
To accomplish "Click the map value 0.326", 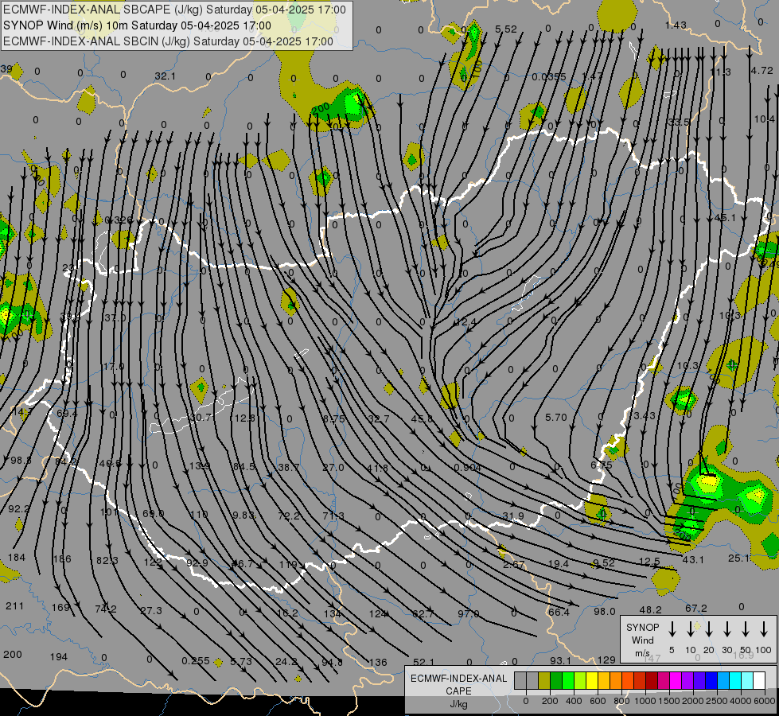I will (x=119, y=220).
